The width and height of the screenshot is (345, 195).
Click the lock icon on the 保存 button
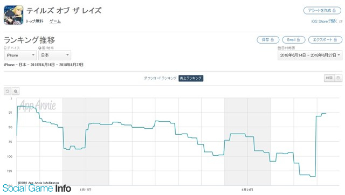pyautogui.click(x=272, y=40)
